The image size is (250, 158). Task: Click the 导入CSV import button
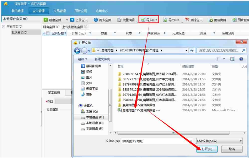[149, 20]
